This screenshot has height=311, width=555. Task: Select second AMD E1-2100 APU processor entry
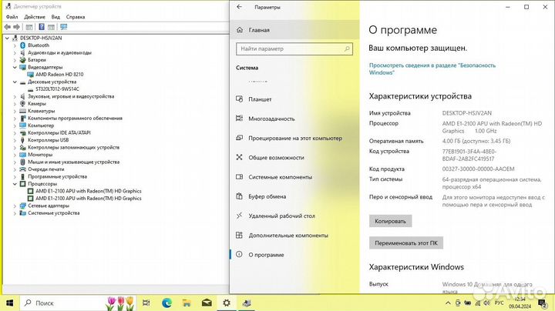pos(89,199)
